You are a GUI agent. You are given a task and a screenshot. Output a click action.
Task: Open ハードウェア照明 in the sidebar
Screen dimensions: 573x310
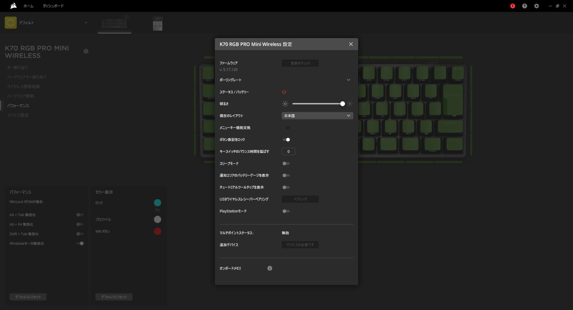coord(21,96)
